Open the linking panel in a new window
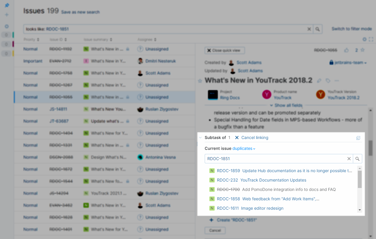The width and height of the screenshot is (376, 239). pyautogui.click(x=358, y=138)
